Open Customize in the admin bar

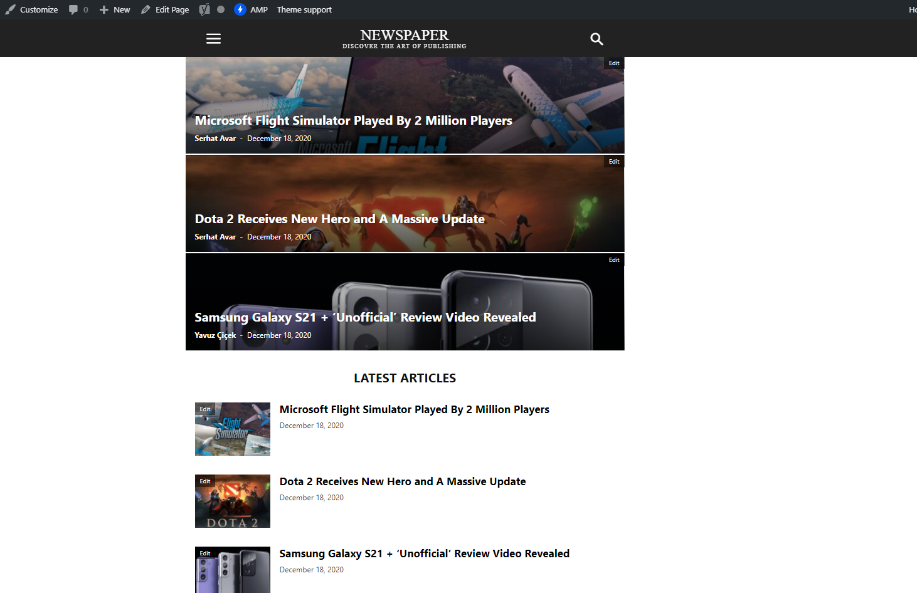[x=39, y=9]
